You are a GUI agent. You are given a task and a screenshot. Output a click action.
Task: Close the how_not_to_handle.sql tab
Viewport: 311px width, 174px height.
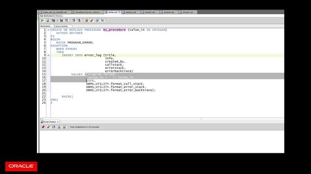69,12
